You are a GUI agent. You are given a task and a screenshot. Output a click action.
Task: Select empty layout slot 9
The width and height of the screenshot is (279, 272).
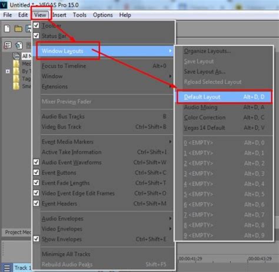click(x=224, y=236)
